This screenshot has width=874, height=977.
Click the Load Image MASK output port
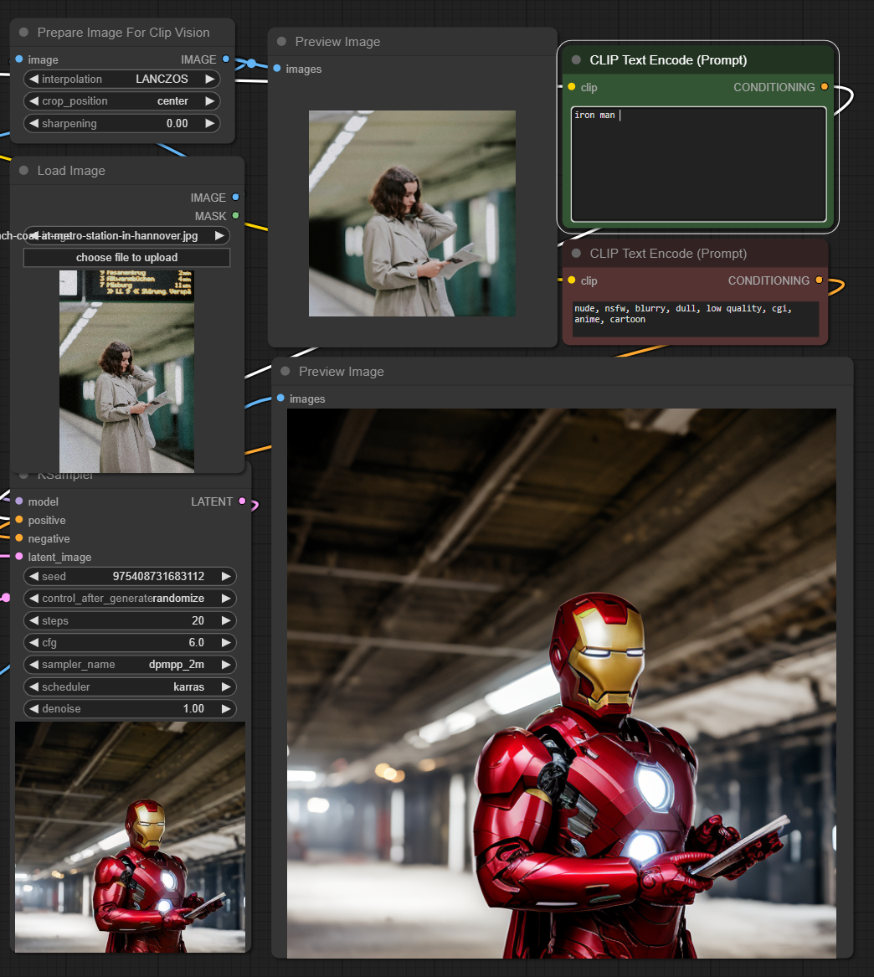[235, 216]
